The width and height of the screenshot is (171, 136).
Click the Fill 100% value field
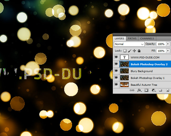pos(161,51)
